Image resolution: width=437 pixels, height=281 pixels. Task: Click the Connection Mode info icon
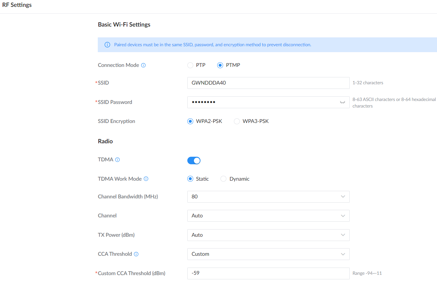(x=143, y=65)
